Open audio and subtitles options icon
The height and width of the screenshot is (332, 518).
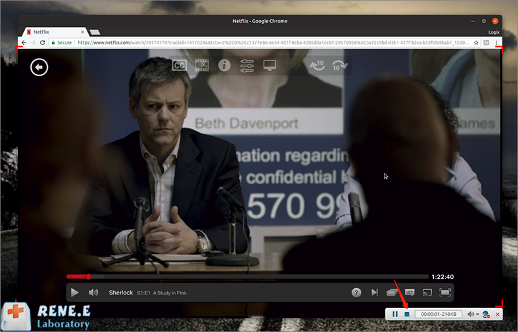click(410, 293)
